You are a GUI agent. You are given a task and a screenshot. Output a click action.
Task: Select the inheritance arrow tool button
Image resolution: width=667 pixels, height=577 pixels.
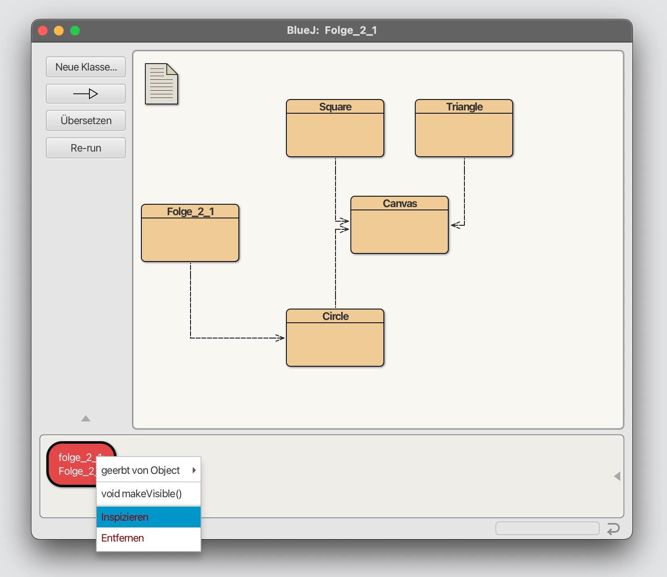click(86, 94)
